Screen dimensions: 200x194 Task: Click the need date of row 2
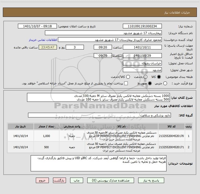21,147
